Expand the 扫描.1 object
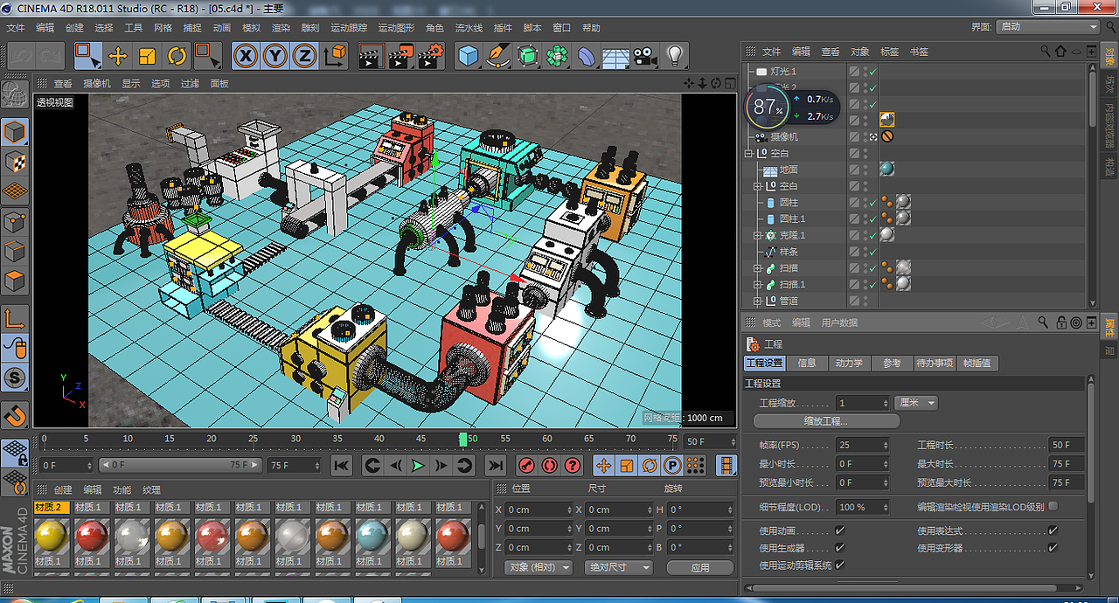The height and width of the screenshot is (603, 1119). [758, 285]
